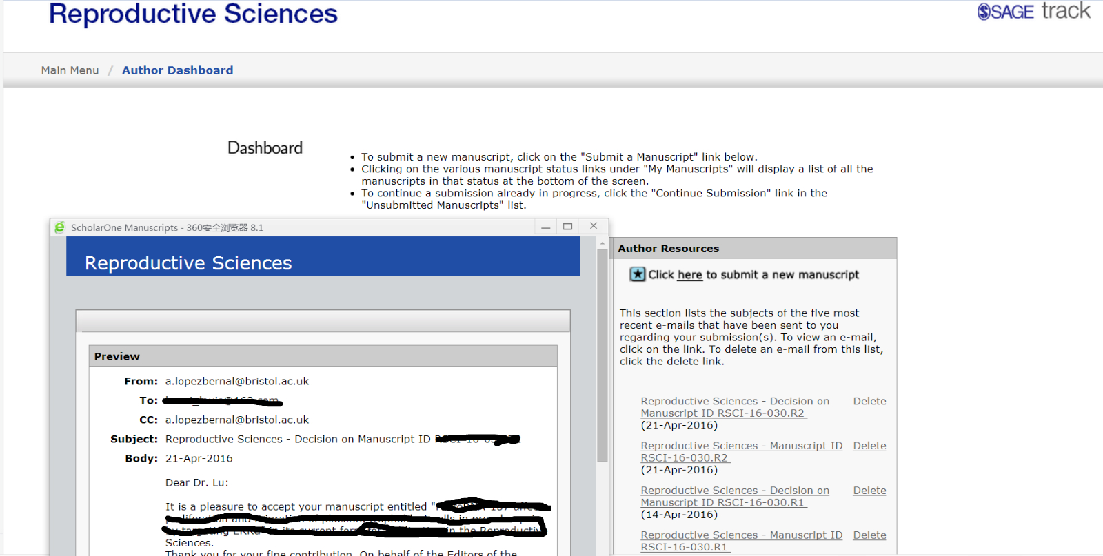The image size is (1103, 556).
Task: Click the email Subject line text
Action: click(x=343, y=439)
